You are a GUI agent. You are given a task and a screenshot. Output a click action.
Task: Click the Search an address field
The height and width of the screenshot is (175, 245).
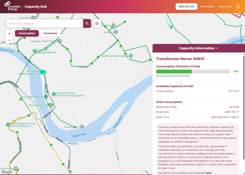coord(44,23)
